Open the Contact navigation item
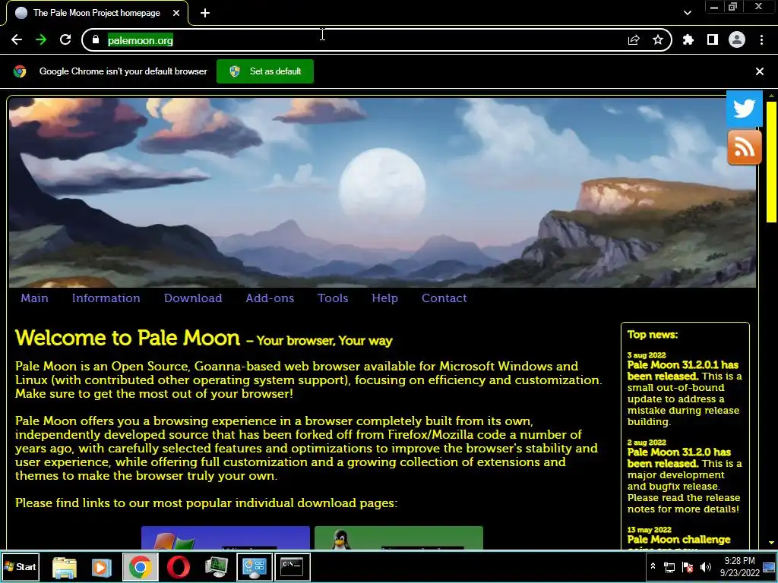Image resolution: width=778 pixels, height=583 pixels. [x=444, y=298]
